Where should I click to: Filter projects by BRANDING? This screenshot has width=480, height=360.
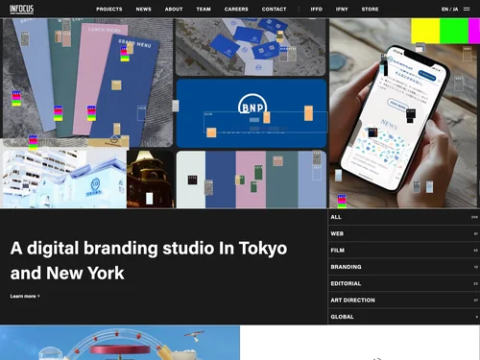[x=404, y=267]
